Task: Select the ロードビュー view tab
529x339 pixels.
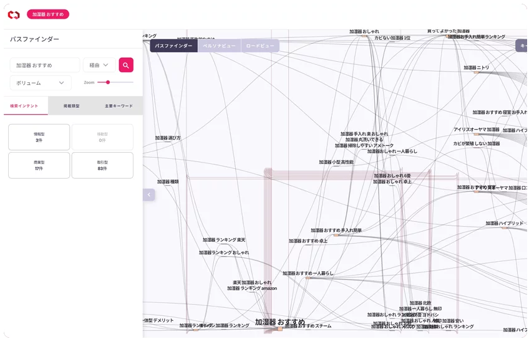Action: (x=260, y=46)
